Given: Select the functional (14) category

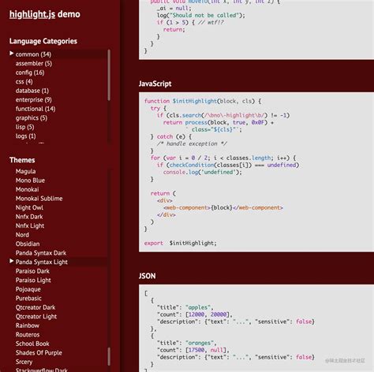Looking at the screenshot, I should pyautogui.click(x=36, y=109).
